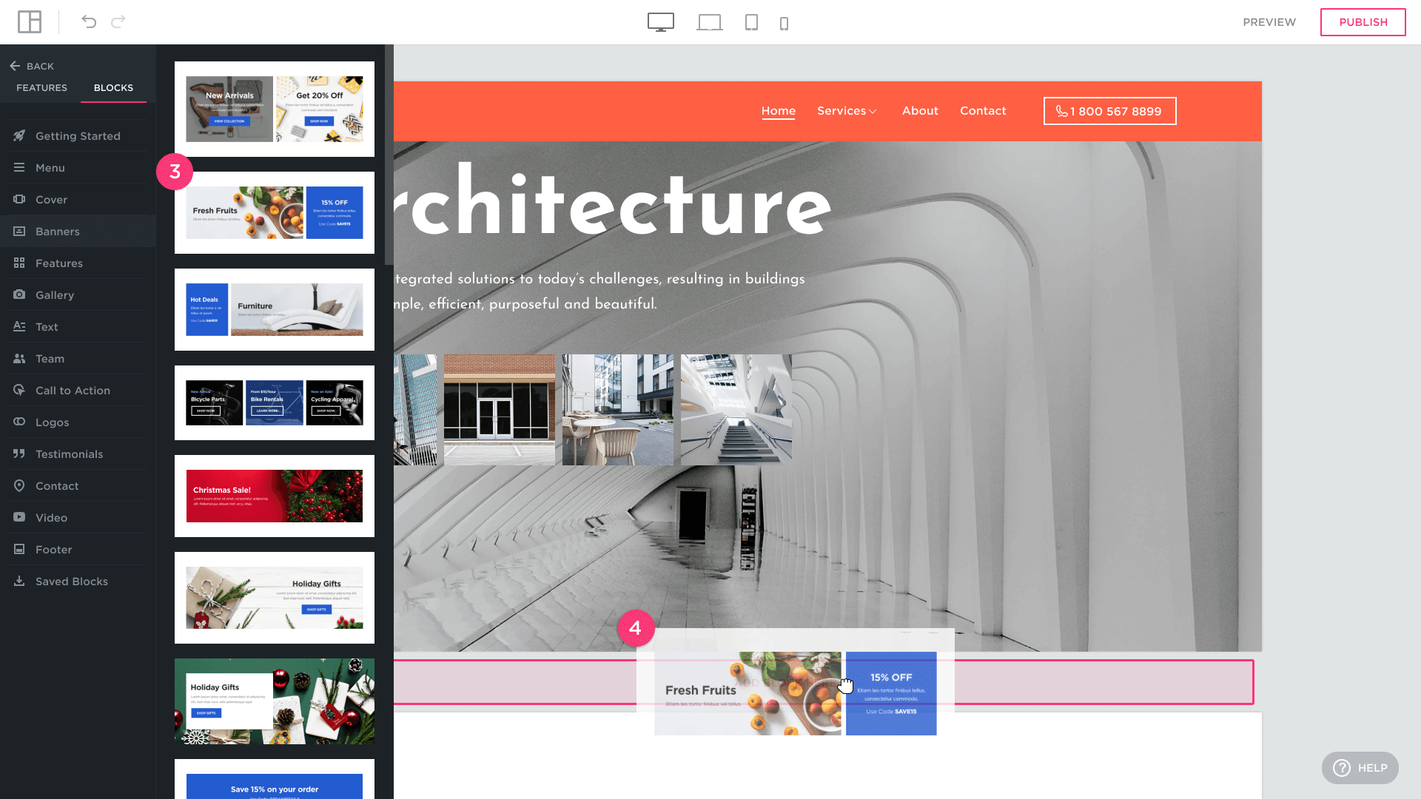1421x799 pixels.
Task: Click the undo arrow icon
Action: point(89,22)
